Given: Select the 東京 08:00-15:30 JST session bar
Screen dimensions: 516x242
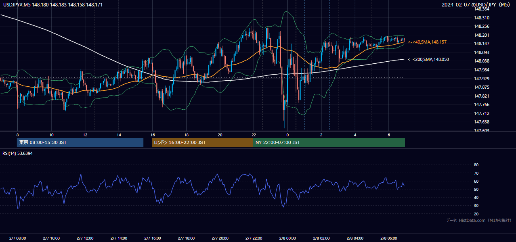Looking at the screenshot, I should [80, 142].
